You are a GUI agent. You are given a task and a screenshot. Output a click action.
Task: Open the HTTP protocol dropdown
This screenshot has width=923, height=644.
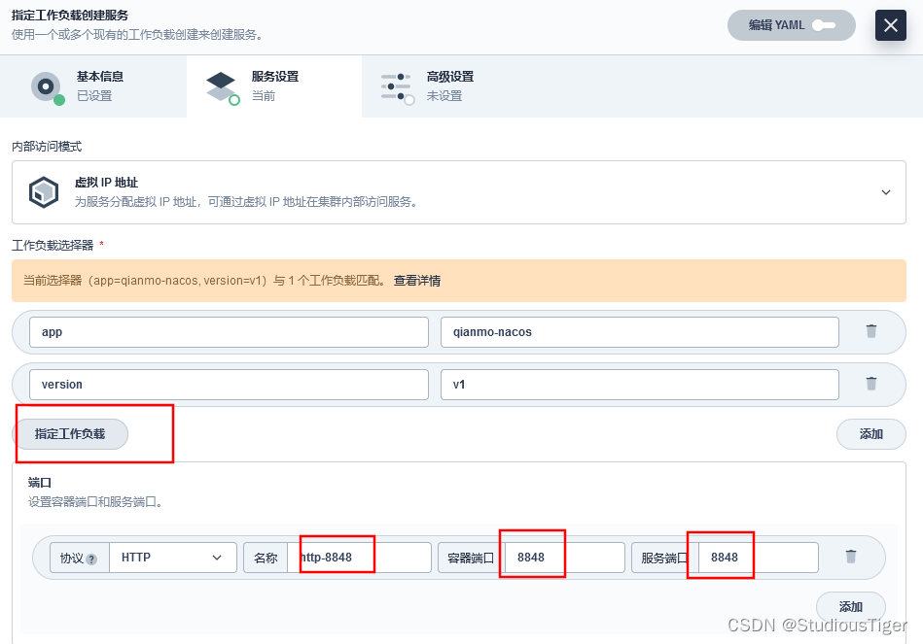[173, 558]
